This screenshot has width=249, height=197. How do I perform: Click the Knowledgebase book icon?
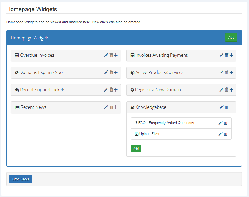(132, 107)
